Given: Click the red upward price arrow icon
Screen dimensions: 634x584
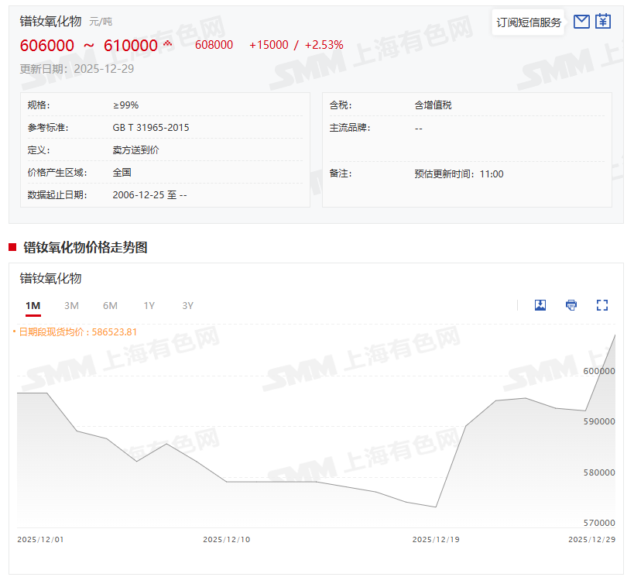Looking at the screenshot, I should 167,44.
